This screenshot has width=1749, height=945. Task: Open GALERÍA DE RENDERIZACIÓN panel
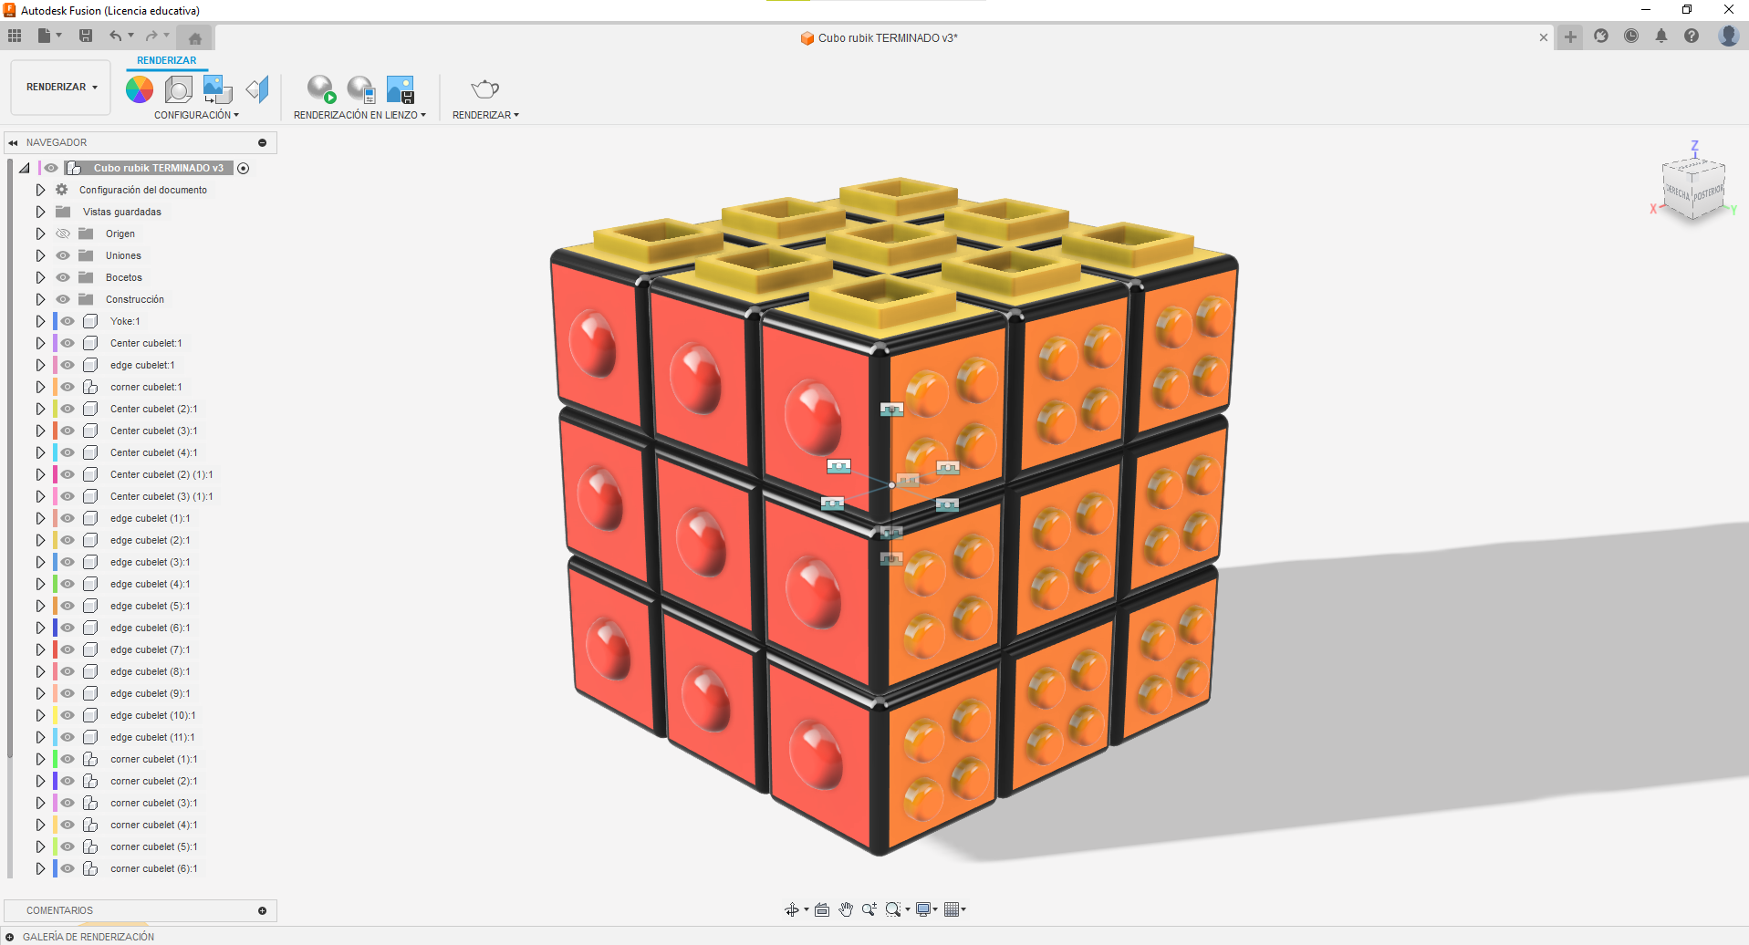point(88,937)
